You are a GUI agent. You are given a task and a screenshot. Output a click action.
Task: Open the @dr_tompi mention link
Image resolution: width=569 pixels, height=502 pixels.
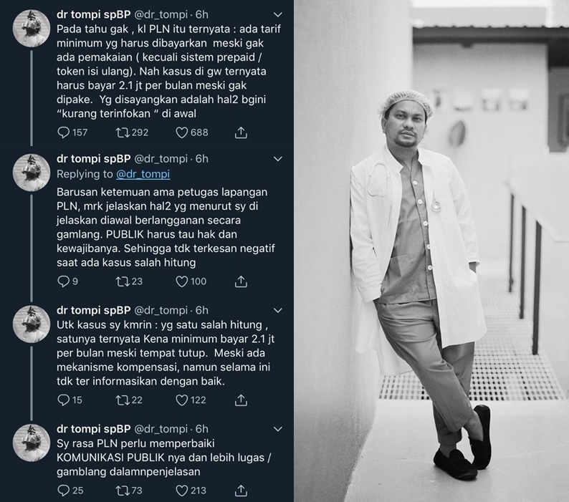coord(143,174)
